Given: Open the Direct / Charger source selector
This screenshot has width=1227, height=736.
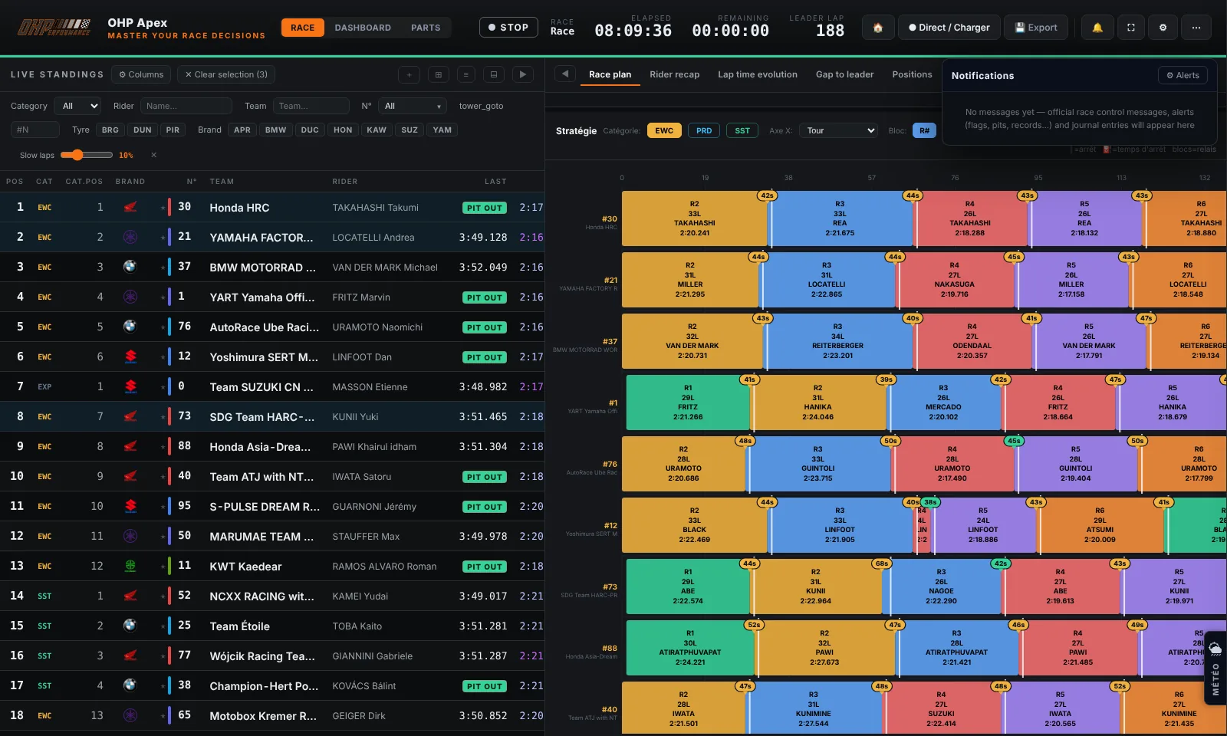Looking at the screenshot, I should point(949,28).
